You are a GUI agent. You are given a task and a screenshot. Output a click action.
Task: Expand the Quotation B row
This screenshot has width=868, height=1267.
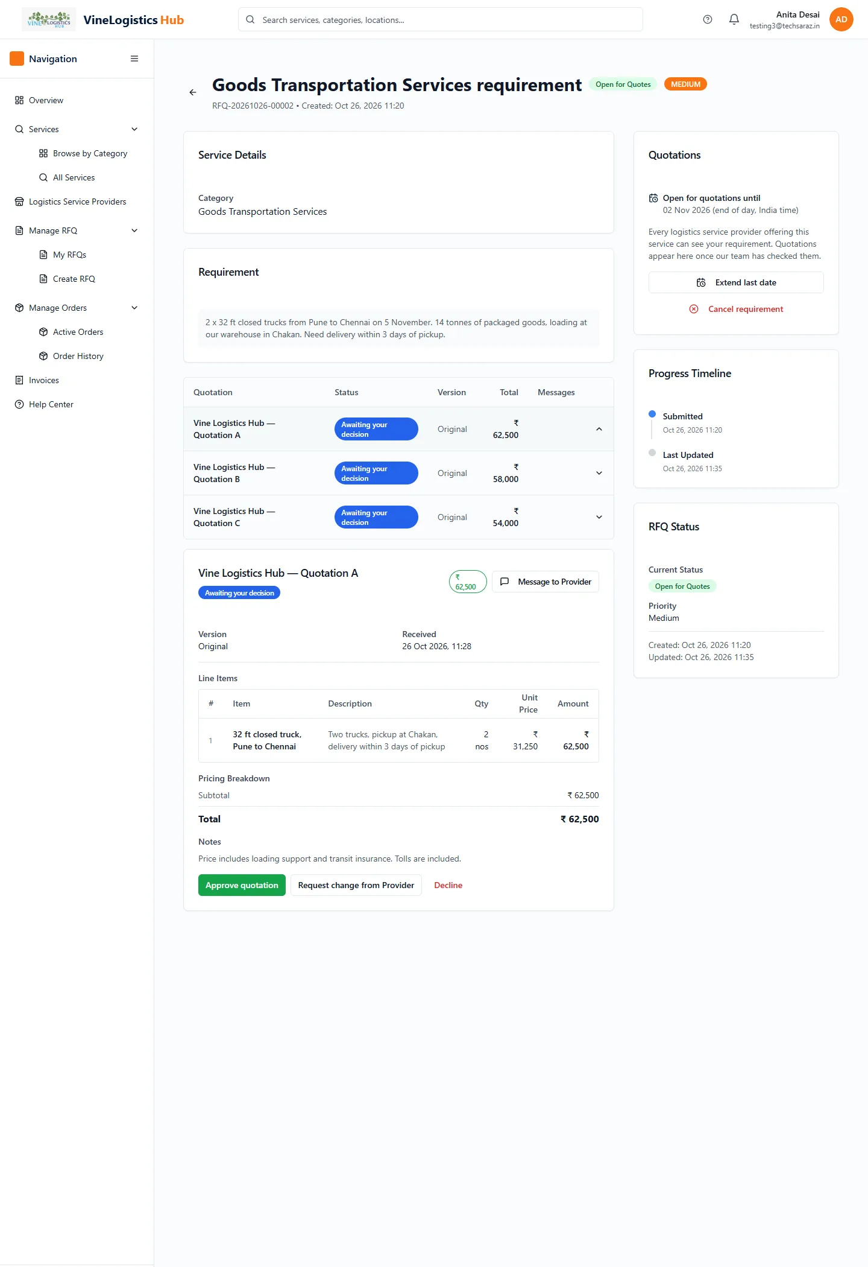[599, 473]
